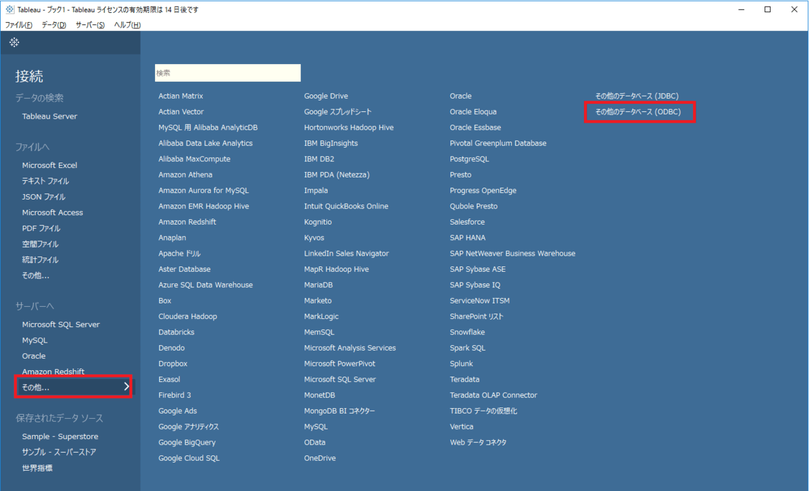This screenshot has width=809, height=491.
Task: Choose Azure SQL Data Warehouse connector
Action: [206, 285]
